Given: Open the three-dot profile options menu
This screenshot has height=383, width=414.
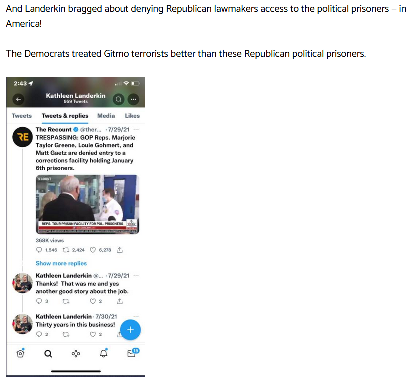Looking at the screenshot, I should coord(134,99).
